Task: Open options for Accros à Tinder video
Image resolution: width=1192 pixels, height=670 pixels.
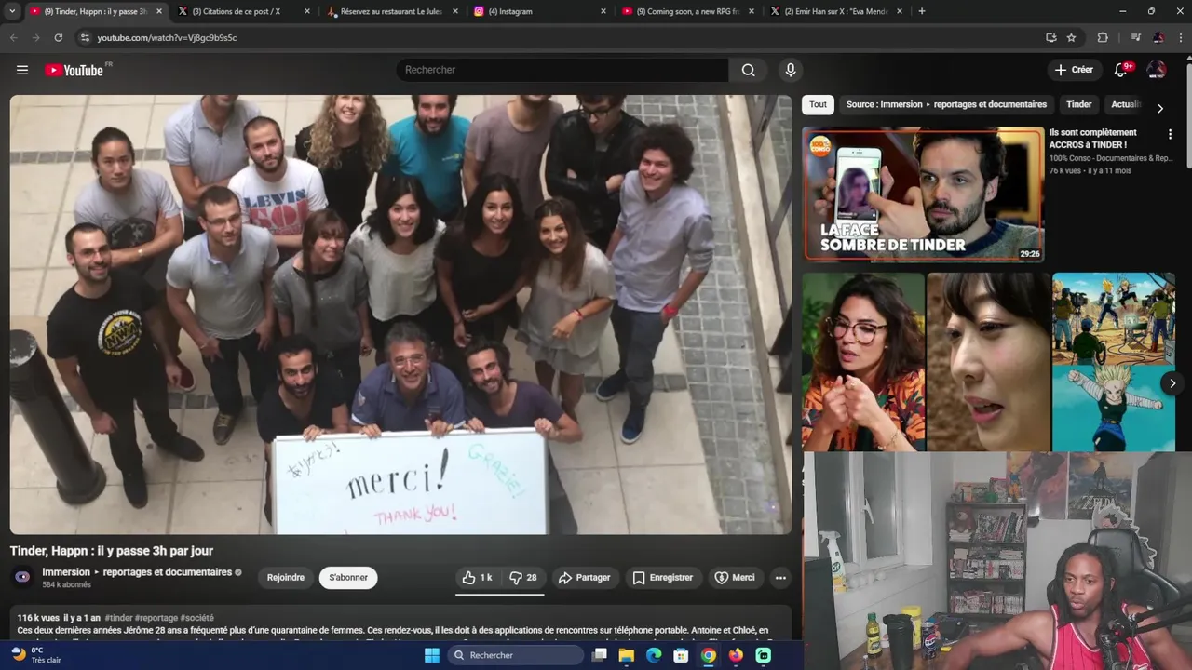Action: (1170, 134)
